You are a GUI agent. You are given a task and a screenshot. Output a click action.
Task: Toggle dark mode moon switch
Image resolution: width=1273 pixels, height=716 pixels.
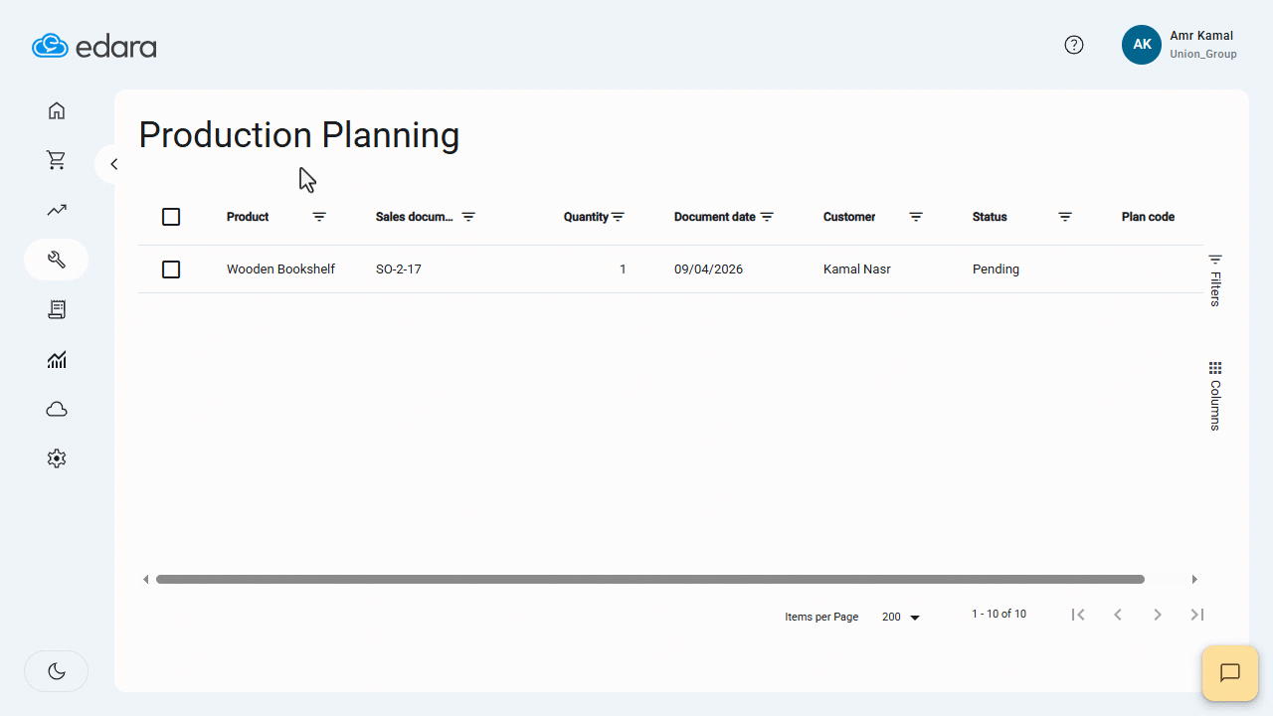tap(57, 671)
